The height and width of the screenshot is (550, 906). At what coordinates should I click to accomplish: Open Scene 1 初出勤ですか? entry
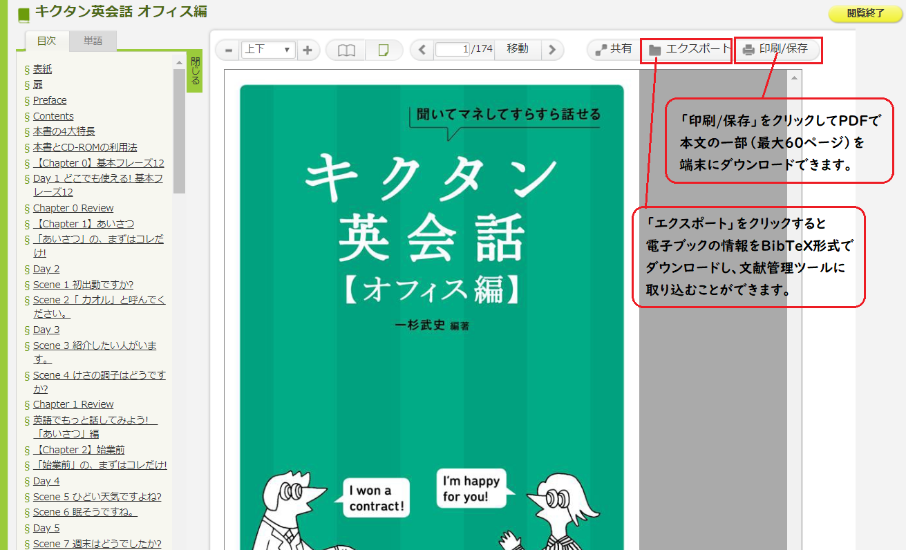coord(83,285)
